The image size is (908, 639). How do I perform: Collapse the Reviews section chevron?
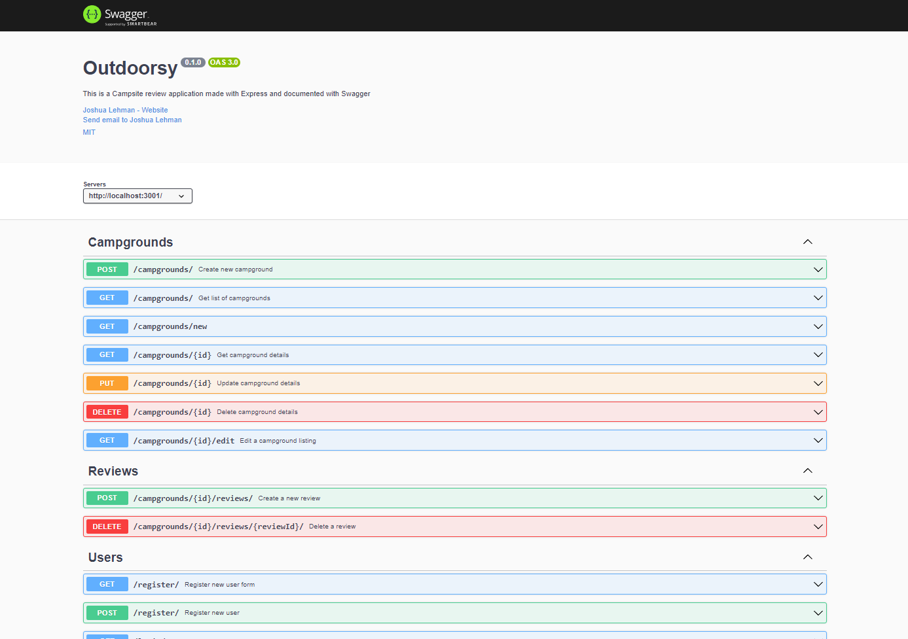(808, 471)
